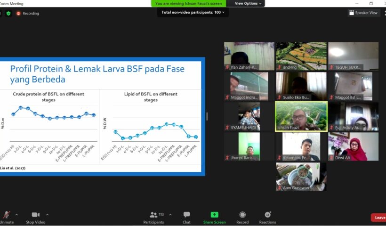Switch layout using Speaker View button
386x226 pixels.
point(363,13)
